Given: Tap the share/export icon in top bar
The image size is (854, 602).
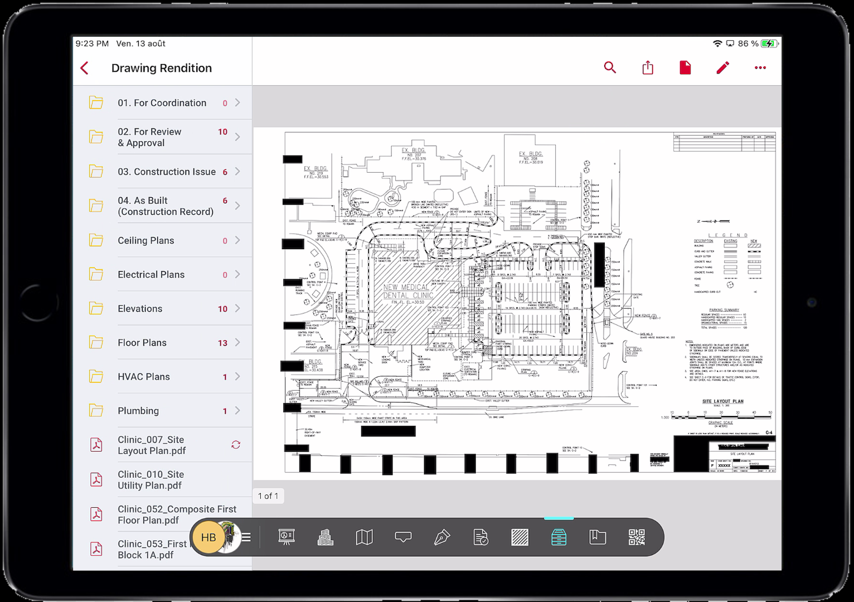Looking at the screenshot, I should pos(648,68).
